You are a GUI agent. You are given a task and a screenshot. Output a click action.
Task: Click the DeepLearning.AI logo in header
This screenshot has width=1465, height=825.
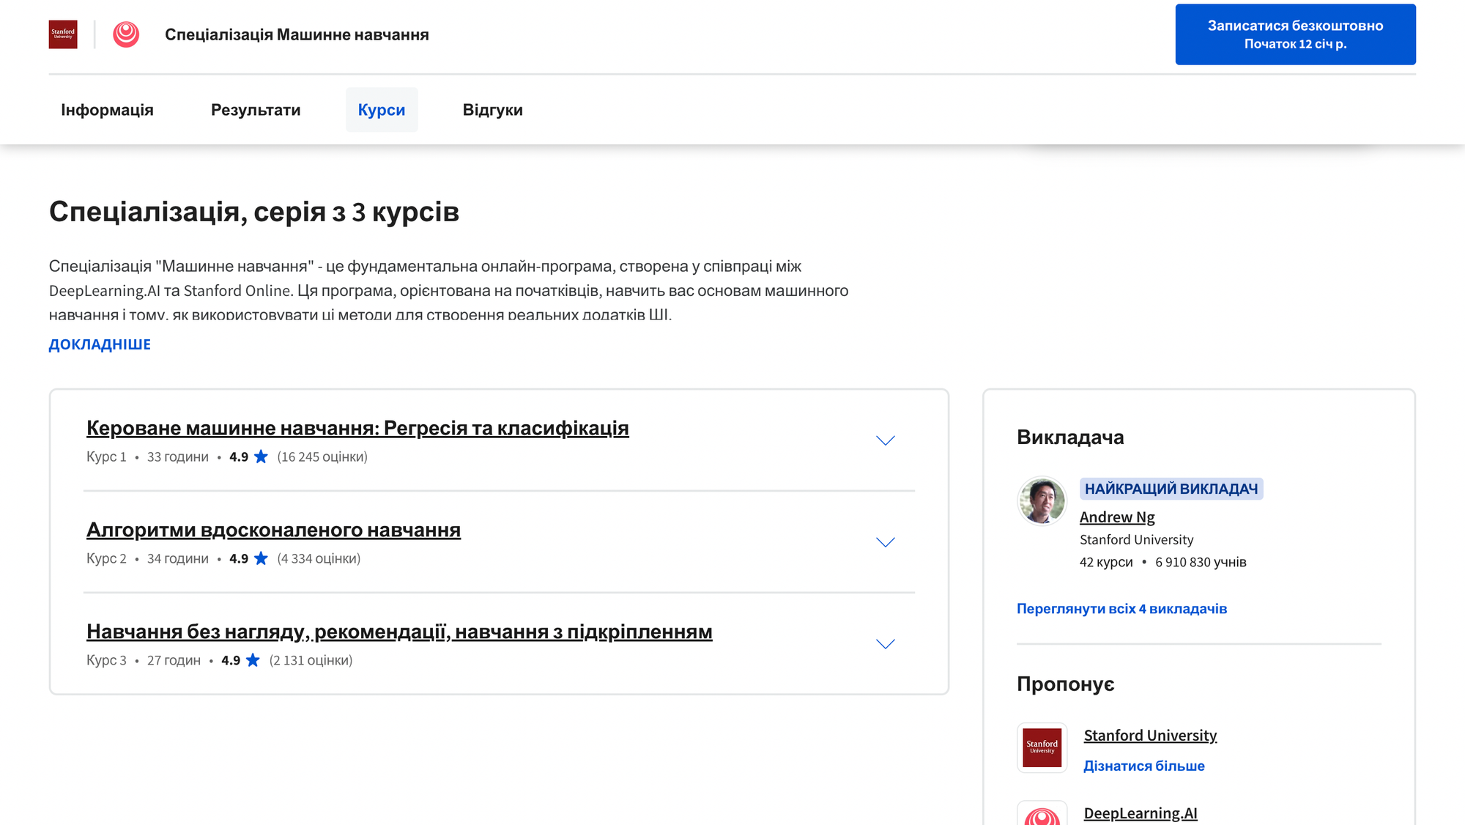coord(126,34)
